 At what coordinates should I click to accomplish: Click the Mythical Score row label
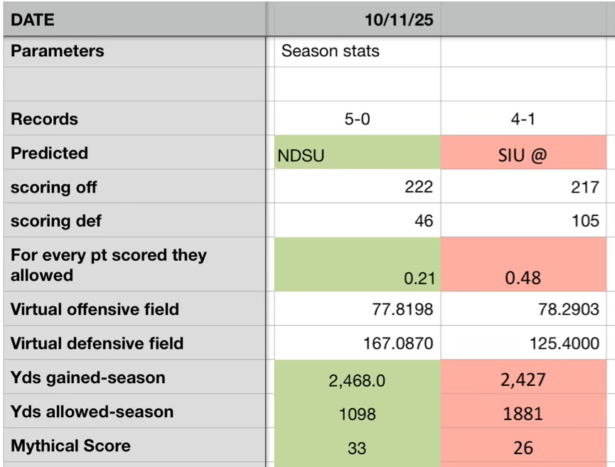[x=135, y=446]
